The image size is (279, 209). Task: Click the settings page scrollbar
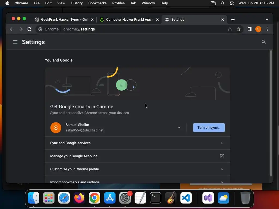(271, 113)
